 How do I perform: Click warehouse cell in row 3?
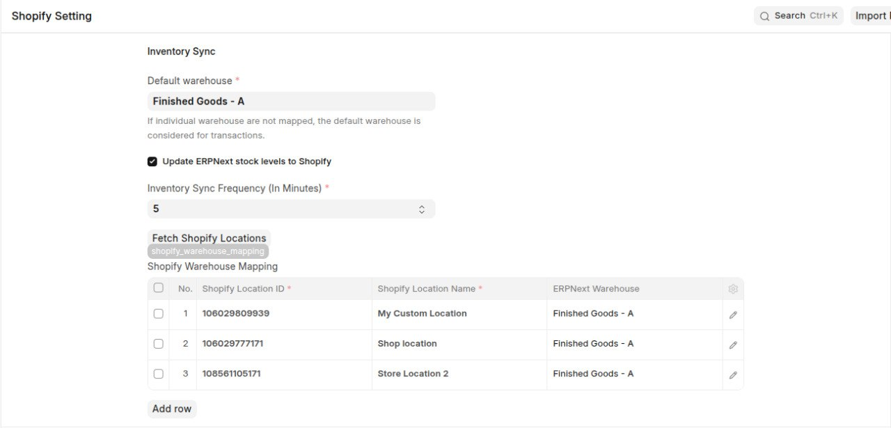[x=635, y=374]
